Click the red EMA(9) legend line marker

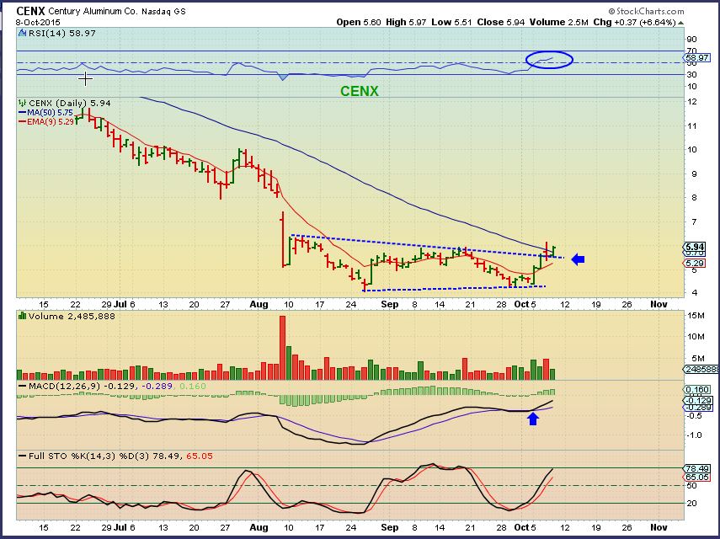click(x=22, y=121)
